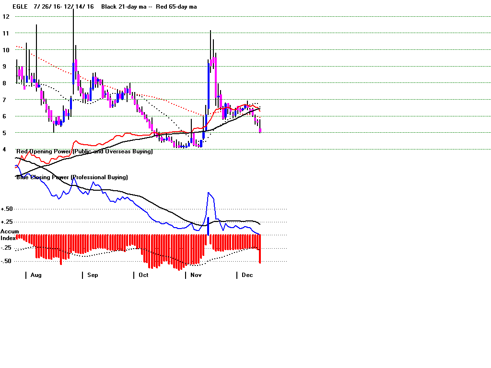Click the Blue Closing Power label
The height and width of the screenshot is (368, 491).
pyautogui.click(x=72, y=177)
